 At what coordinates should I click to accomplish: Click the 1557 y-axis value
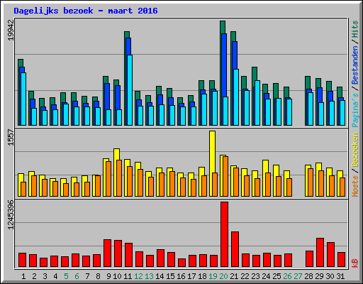click(11, 137)
